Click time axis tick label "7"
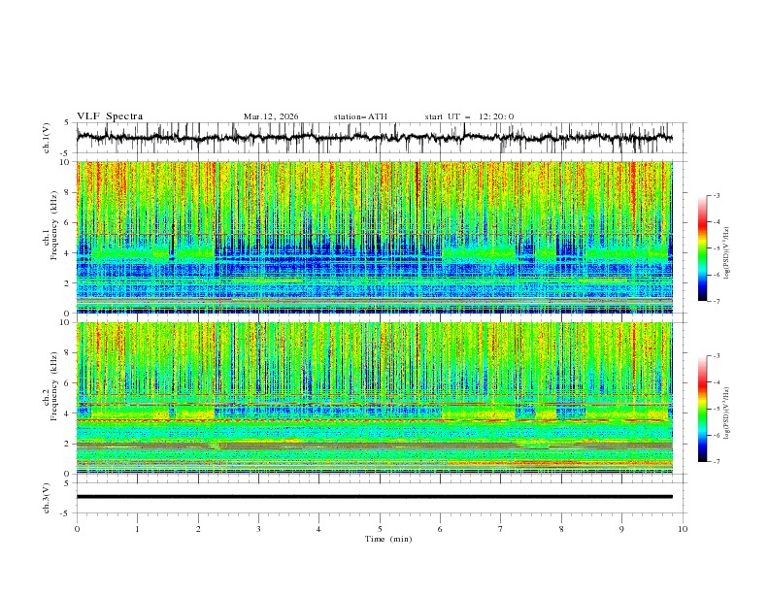 (x=501, y=529)
